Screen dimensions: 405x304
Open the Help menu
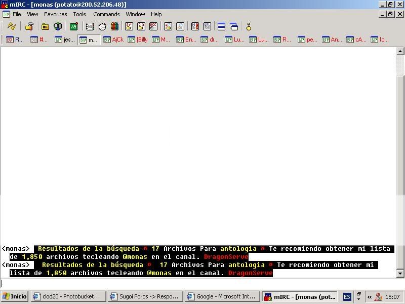[156, 14]
